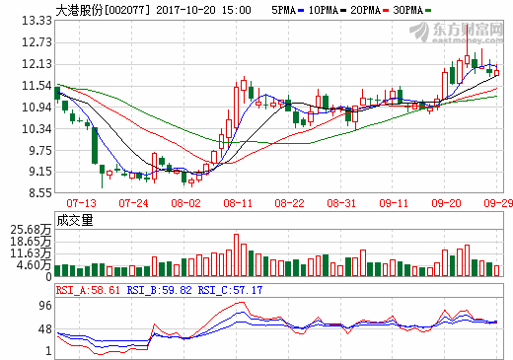Image resolution: width=513 pixels, height=360 pixels.
Task: Click the 4.60万 volume axis label
Action: [35, 265]
